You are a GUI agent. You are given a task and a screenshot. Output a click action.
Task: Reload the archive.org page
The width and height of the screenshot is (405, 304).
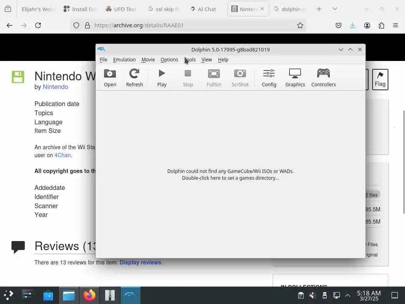tap(38, 25)
